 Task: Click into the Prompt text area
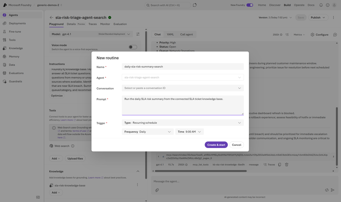183,105
